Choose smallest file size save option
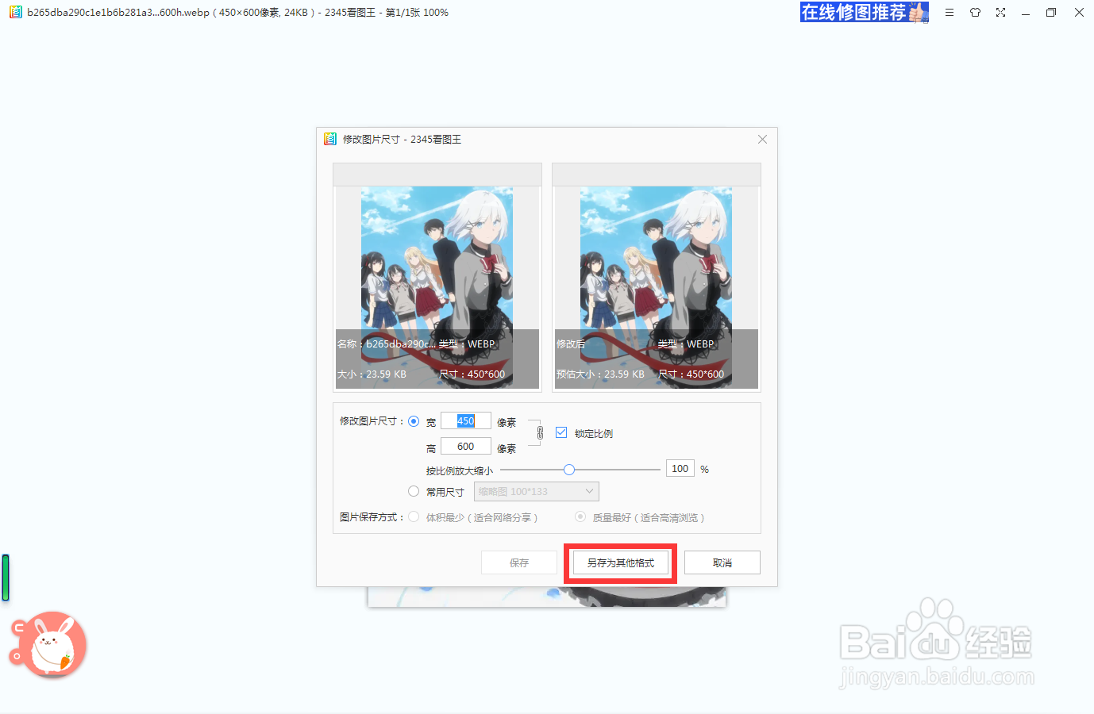Screen dimensions: 1094x714 click(x=414, y=516)
